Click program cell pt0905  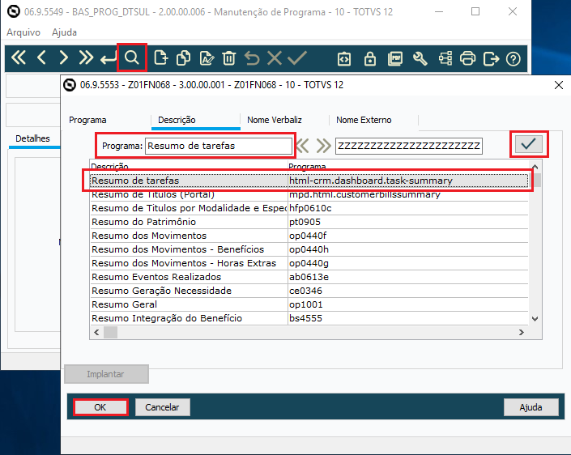[408, 222]
